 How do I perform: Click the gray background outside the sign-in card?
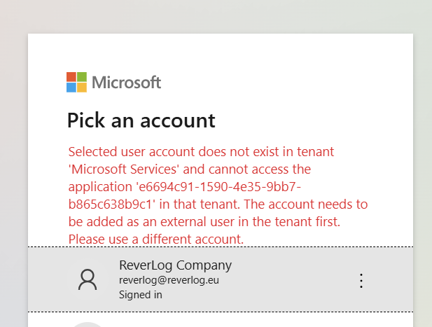pyautogui.click(x=14, y=165)
